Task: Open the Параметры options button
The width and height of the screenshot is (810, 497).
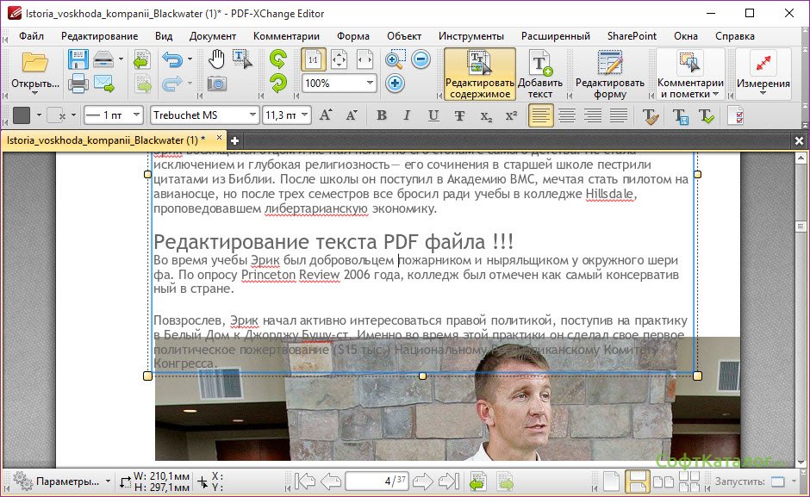Action: click(61, 481)
